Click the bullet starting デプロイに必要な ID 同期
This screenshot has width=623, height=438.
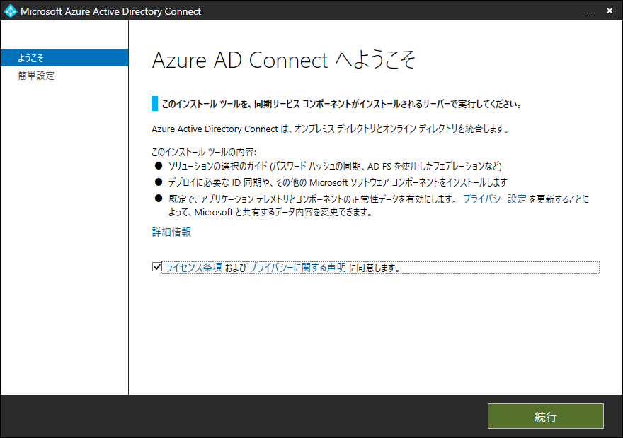[338, 182]
